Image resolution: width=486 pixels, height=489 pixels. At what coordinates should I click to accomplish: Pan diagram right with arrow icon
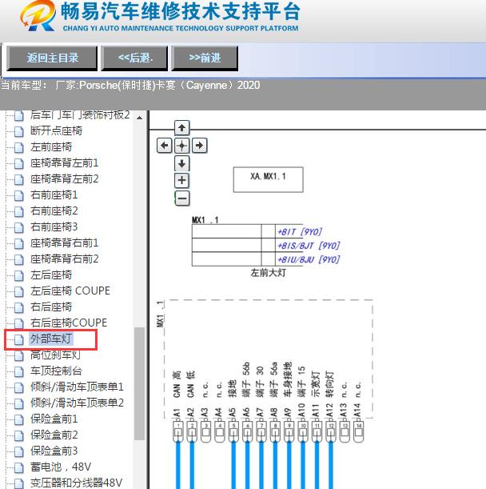coord(199,146)
